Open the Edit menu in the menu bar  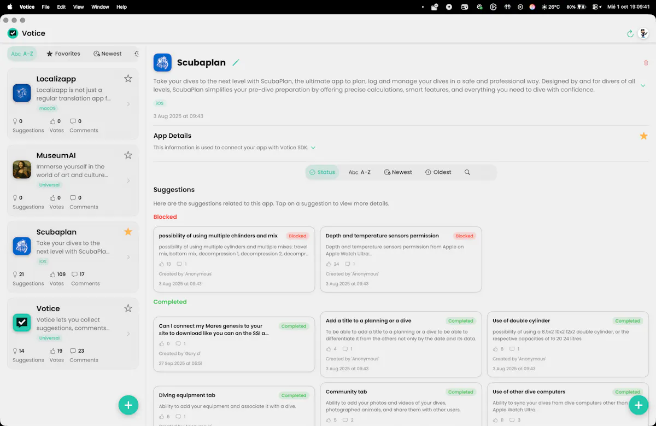coord(61,7)
